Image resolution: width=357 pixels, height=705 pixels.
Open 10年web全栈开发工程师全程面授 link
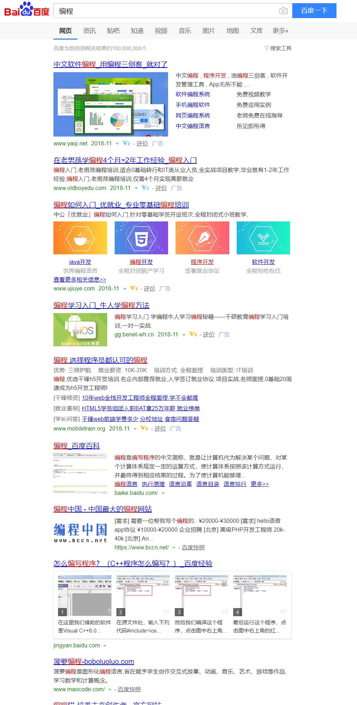click(x=140, y=398)
